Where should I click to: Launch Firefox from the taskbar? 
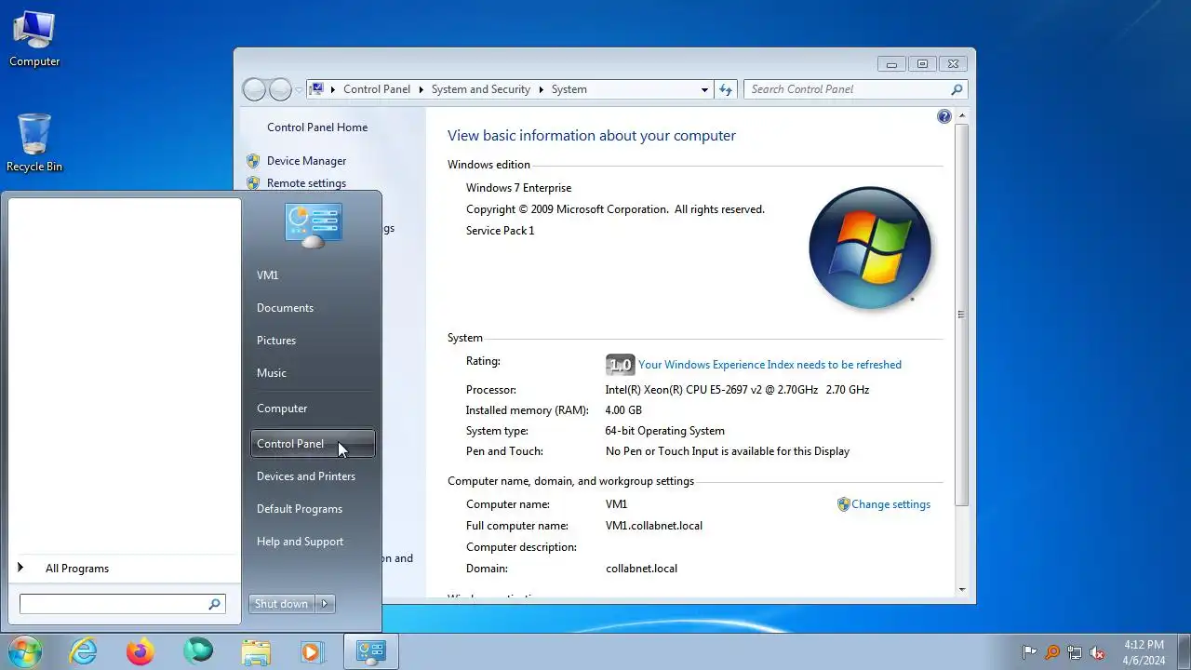pyautogui.click(x=141, y=651)
